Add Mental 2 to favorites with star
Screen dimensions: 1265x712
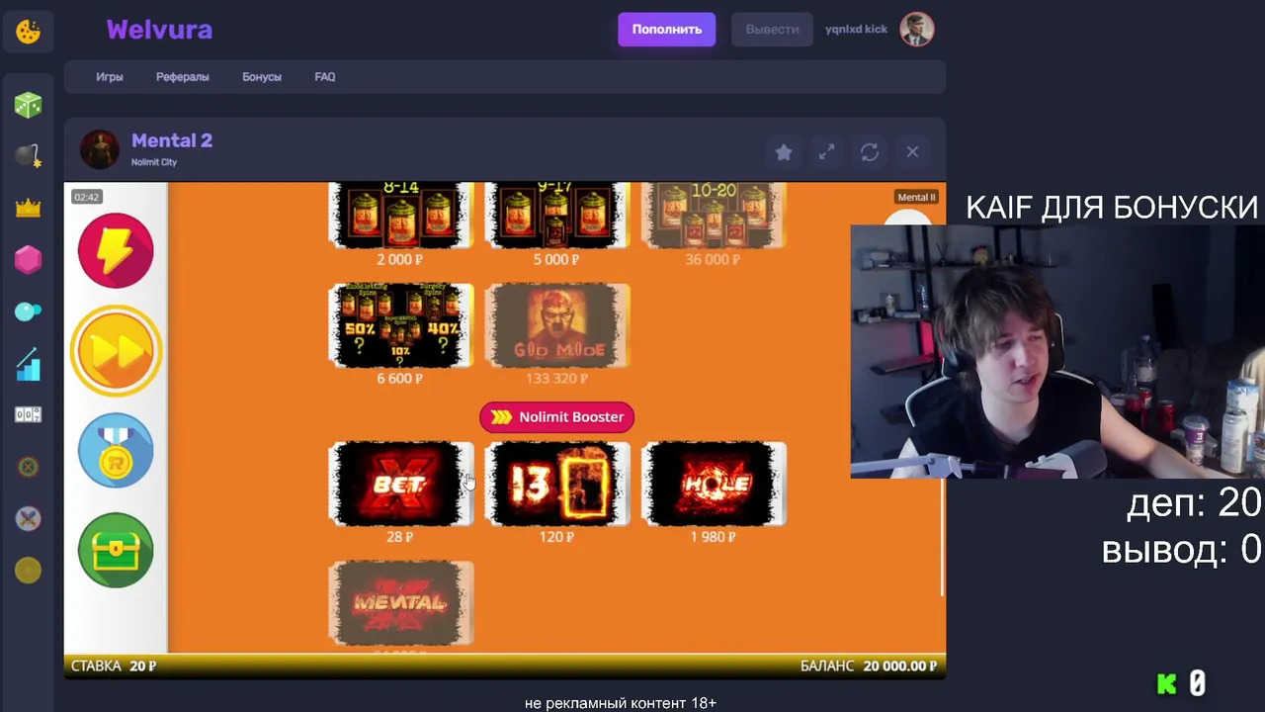click(784, 151)
